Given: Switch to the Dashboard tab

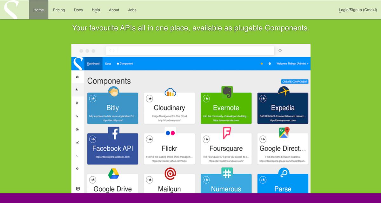Looking at the screenshot, I should (x=93, y=64).
